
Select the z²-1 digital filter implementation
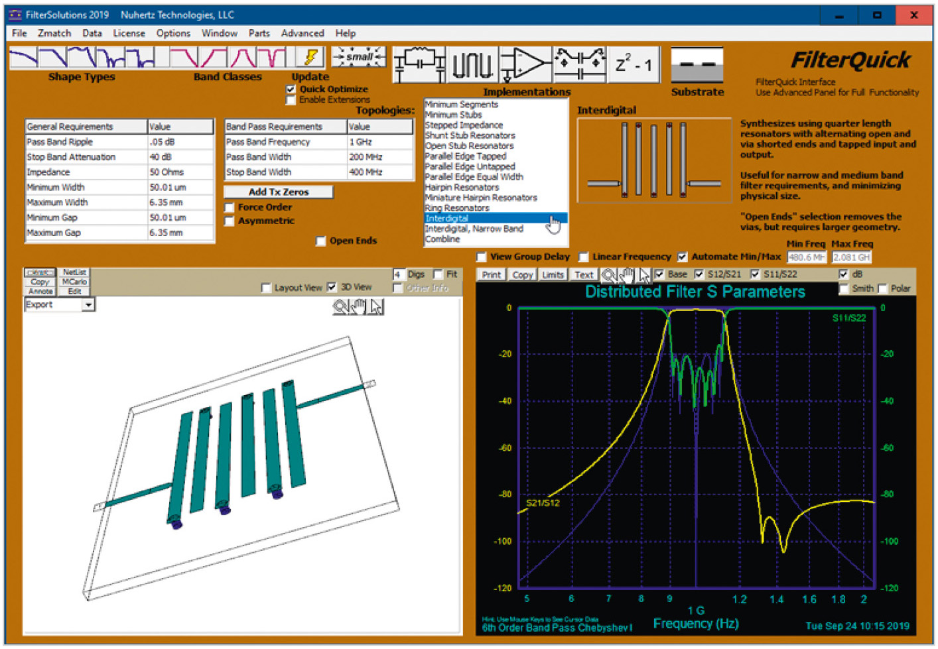pos(634,64)
